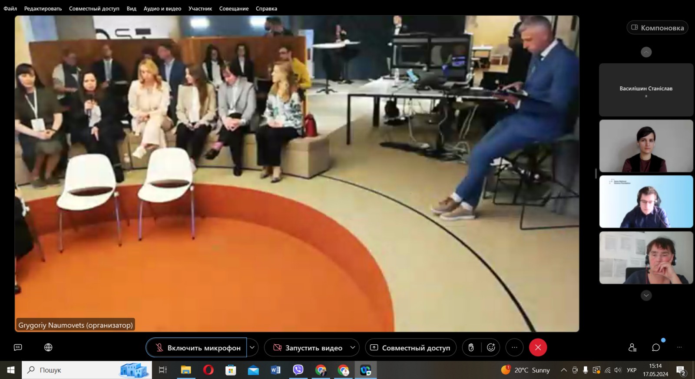Viewport: 695px width, 379px height.
Task: Open panel options ellipsis at far right
Action: point(679,347)
